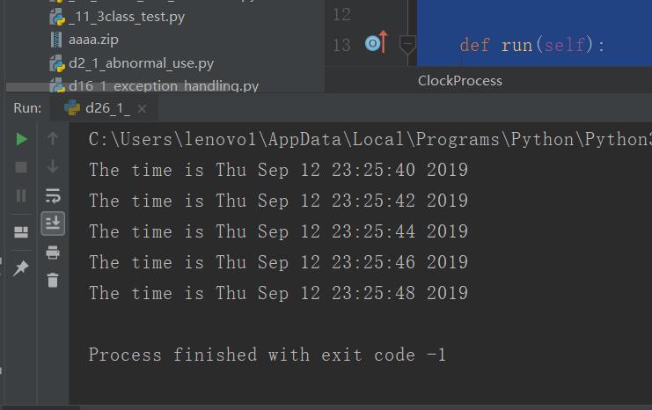652x410 pixels.
Task: Click the Up the stack trace arrow
Action: coord(53,138)
